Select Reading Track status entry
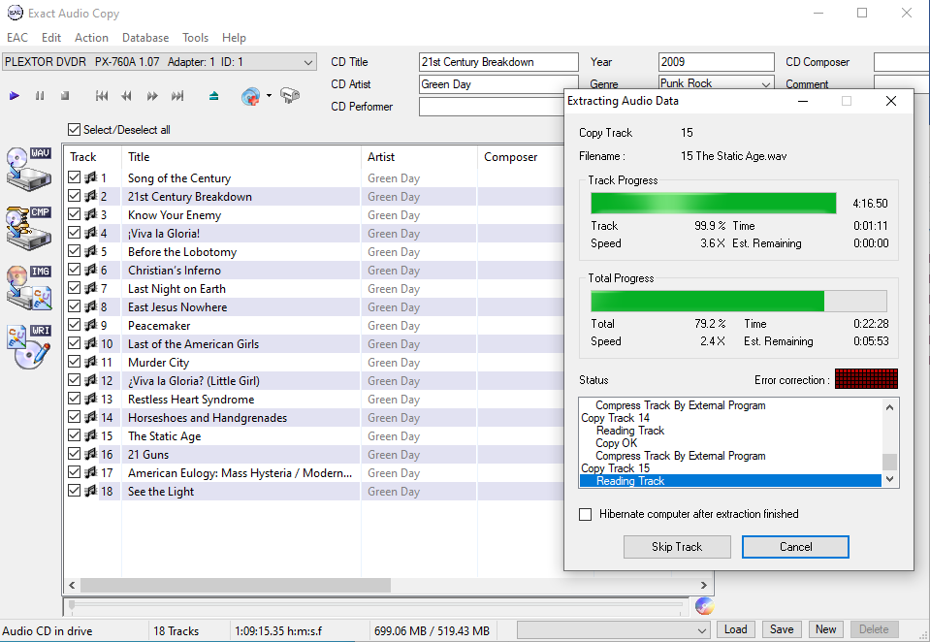The height and width of the screenshot is (642, 930). pyautogui.click(x=730, y=481)
